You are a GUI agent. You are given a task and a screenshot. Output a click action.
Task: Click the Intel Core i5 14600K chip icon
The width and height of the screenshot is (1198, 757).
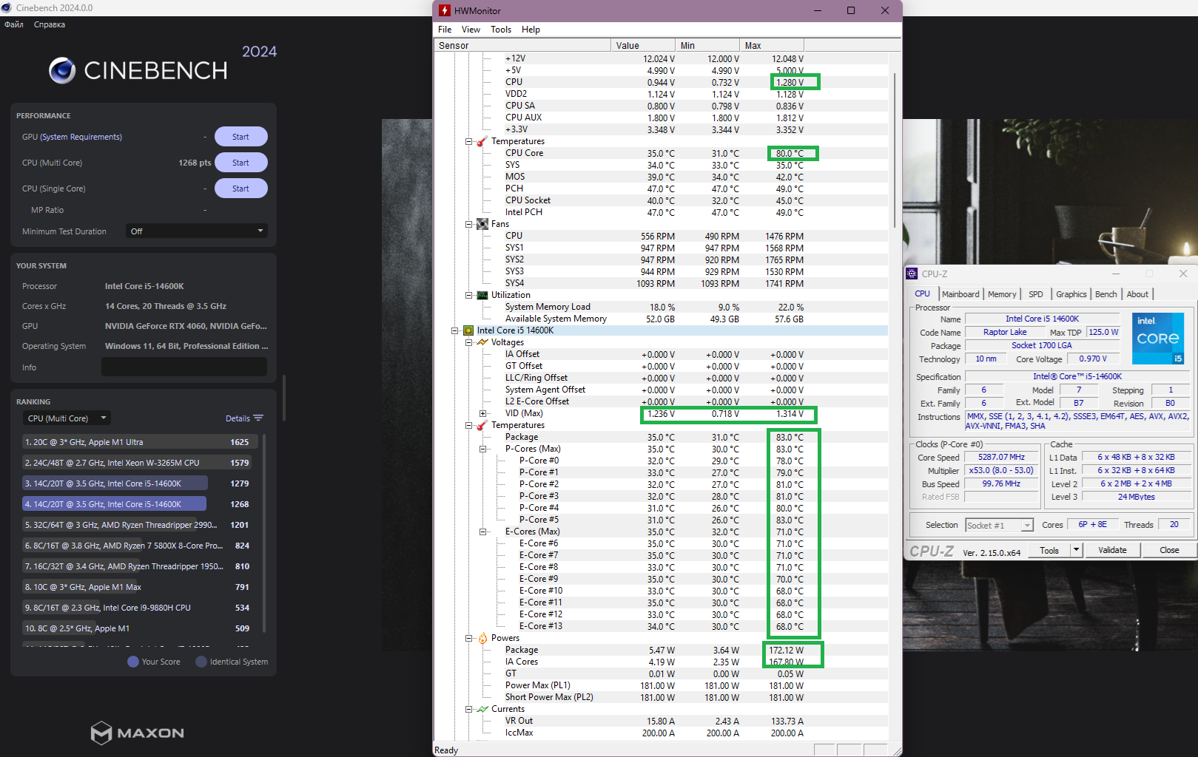pos(468,330)
